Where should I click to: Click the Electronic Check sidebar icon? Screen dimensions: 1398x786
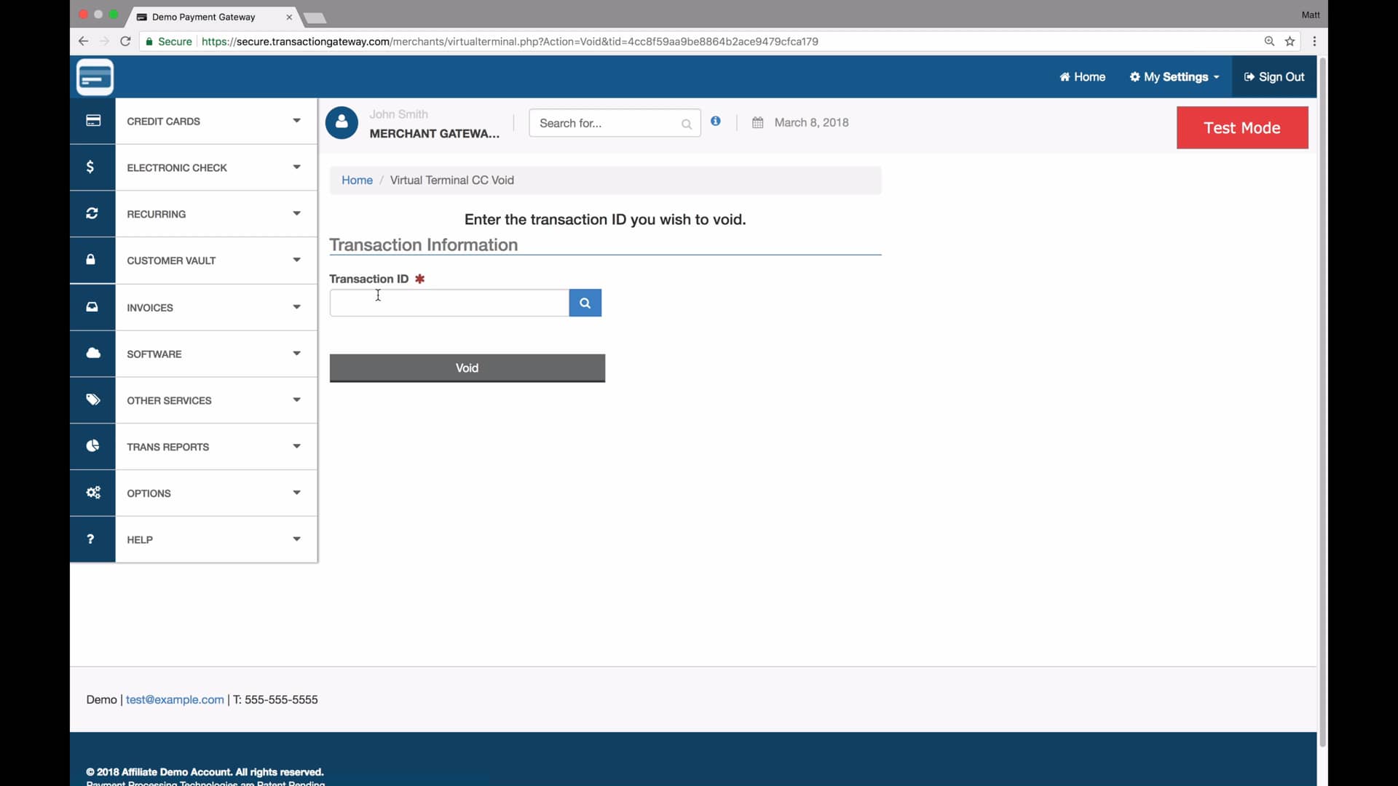93,167
